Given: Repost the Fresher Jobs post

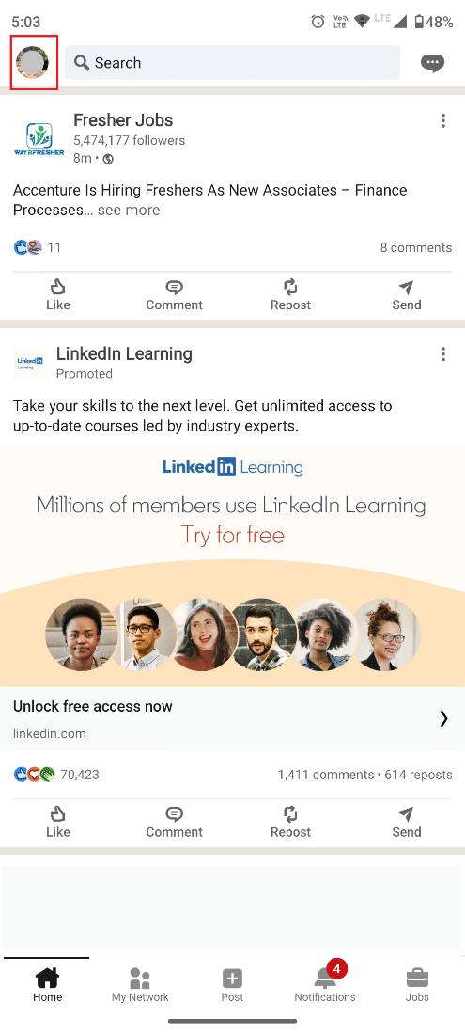Looking at the screenshot, I should (x=290, y=295).
